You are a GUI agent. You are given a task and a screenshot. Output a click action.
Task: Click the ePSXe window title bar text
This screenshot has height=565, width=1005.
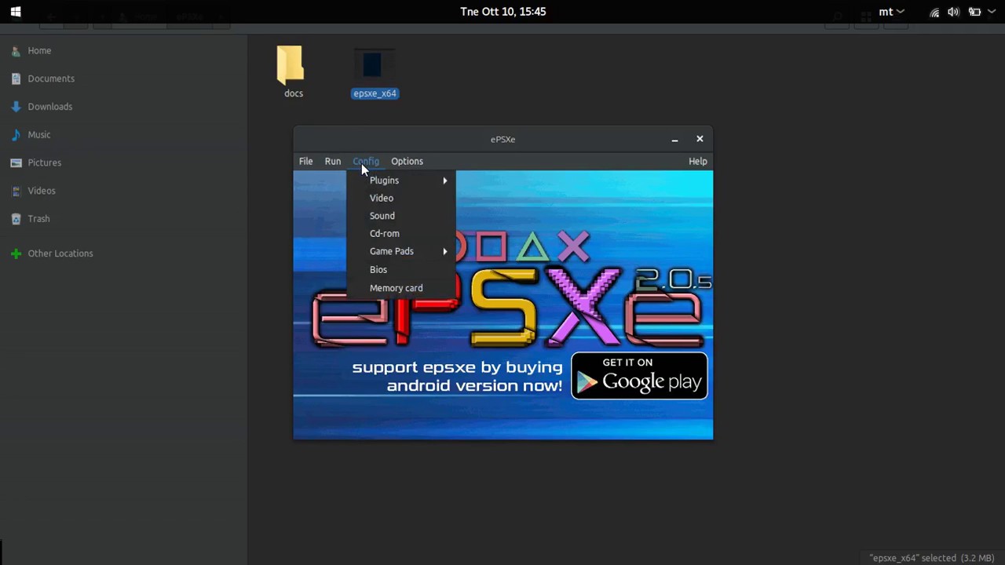(503, 140)
